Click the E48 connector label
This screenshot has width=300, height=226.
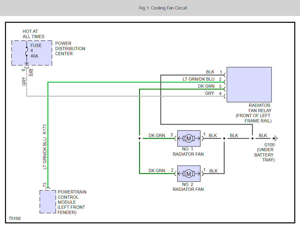pos(31,72)
